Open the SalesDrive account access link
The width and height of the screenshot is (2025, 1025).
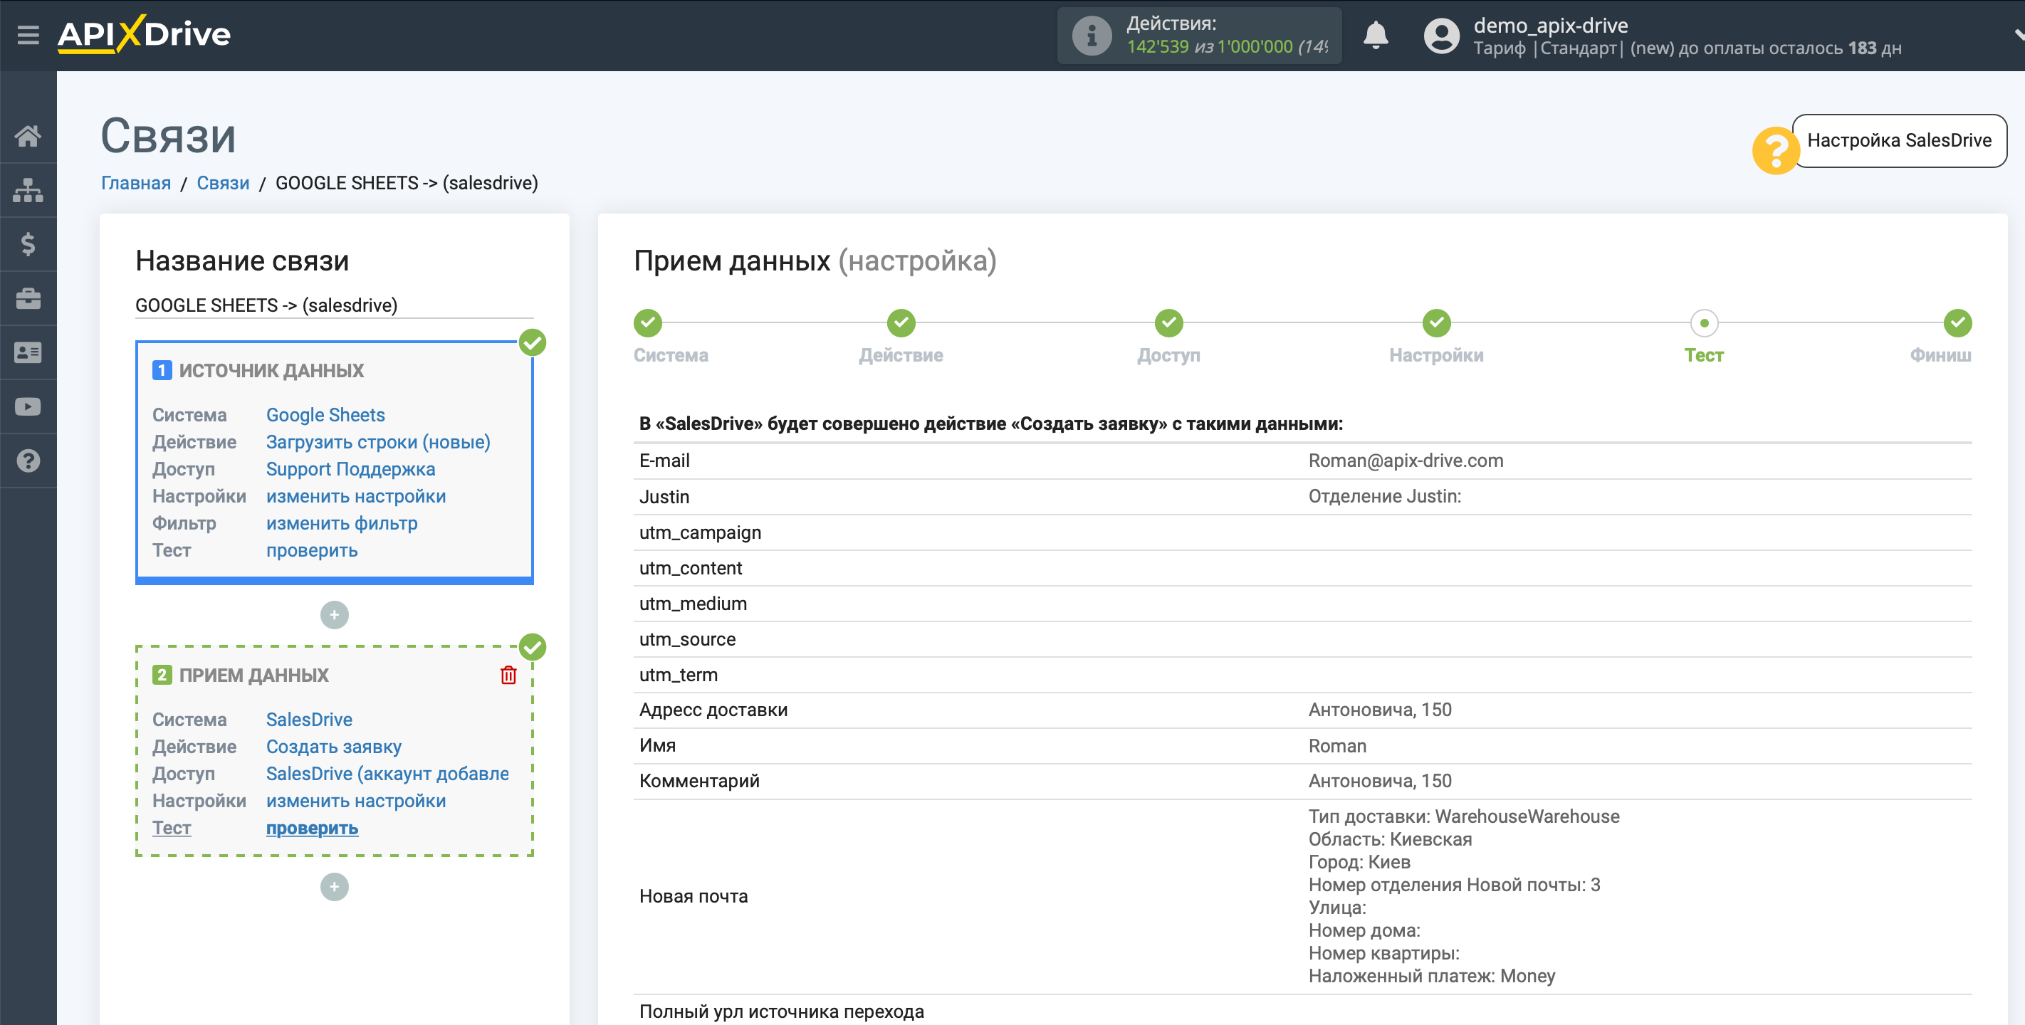coord(387,774)
